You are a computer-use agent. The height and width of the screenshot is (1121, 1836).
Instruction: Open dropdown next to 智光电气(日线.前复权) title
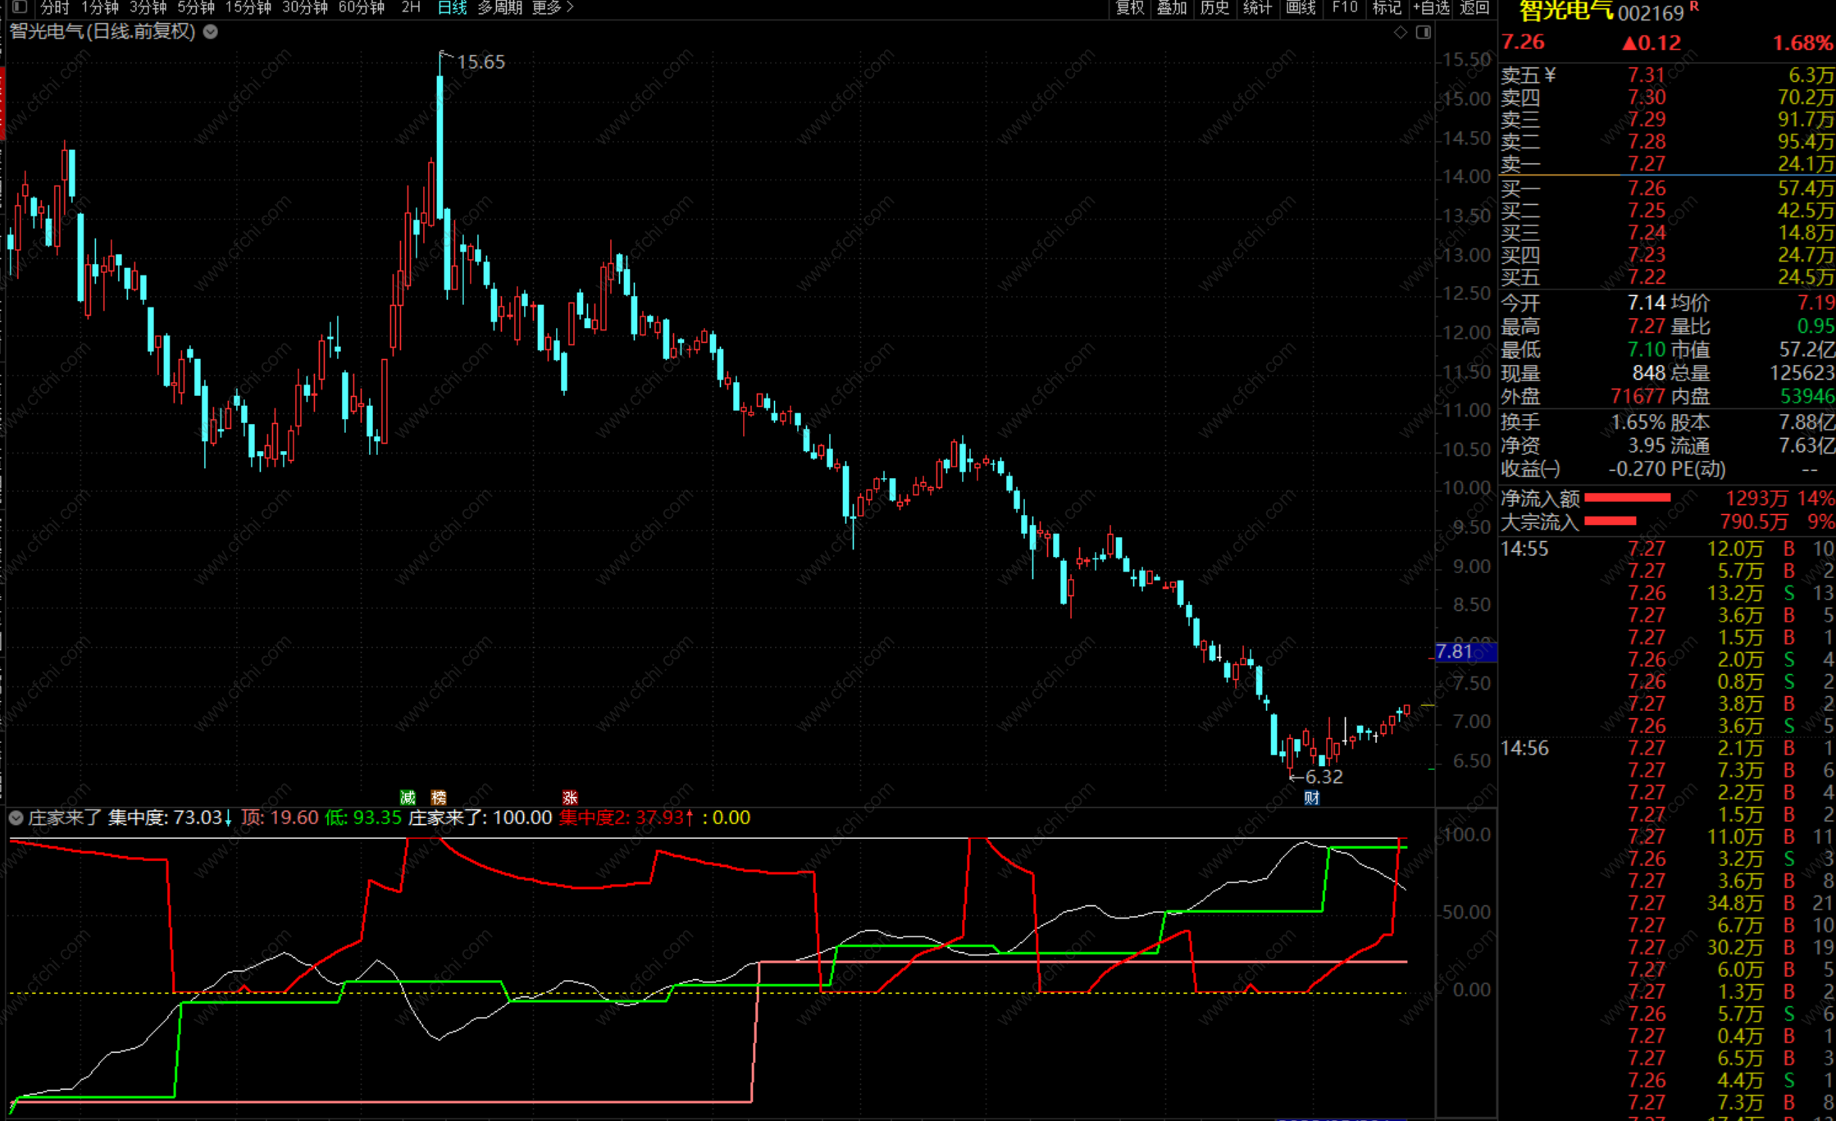pos(211,32)
